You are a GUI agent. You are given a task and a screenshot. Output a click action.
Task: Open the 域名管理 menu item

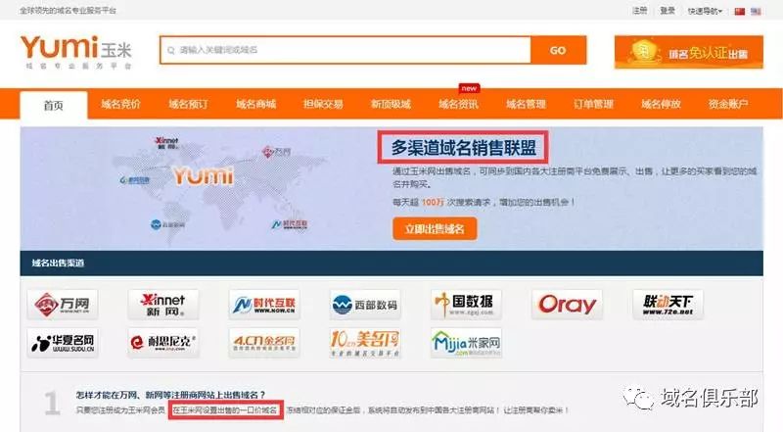click(526, 104)
